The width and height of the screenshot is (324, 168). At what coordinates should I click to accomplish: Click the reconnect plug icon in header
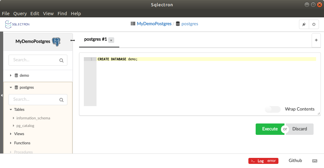pos(304,24)
